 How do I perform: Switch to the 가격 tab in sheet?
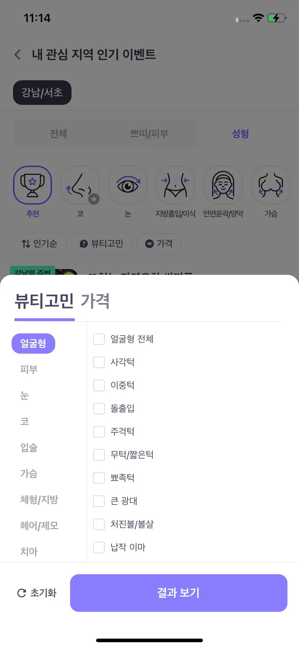tap(95, 301)
